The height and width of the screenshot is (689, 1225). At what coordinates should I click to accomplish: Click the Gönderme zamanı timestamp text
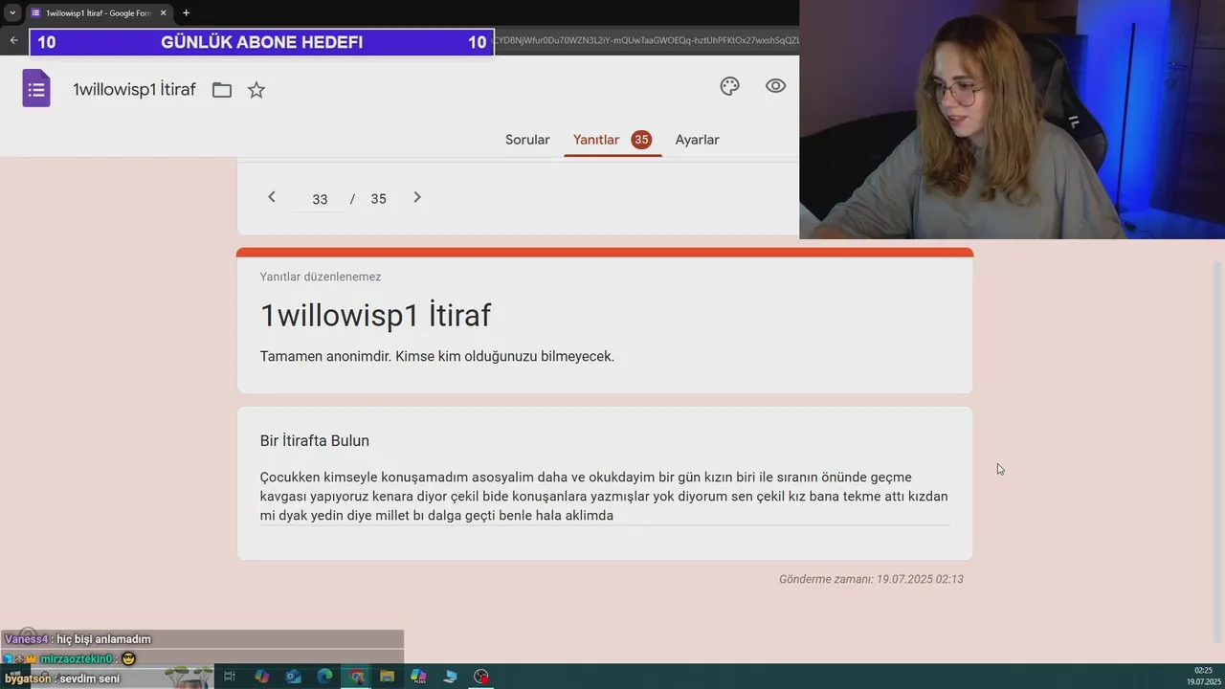click(871, 579)
